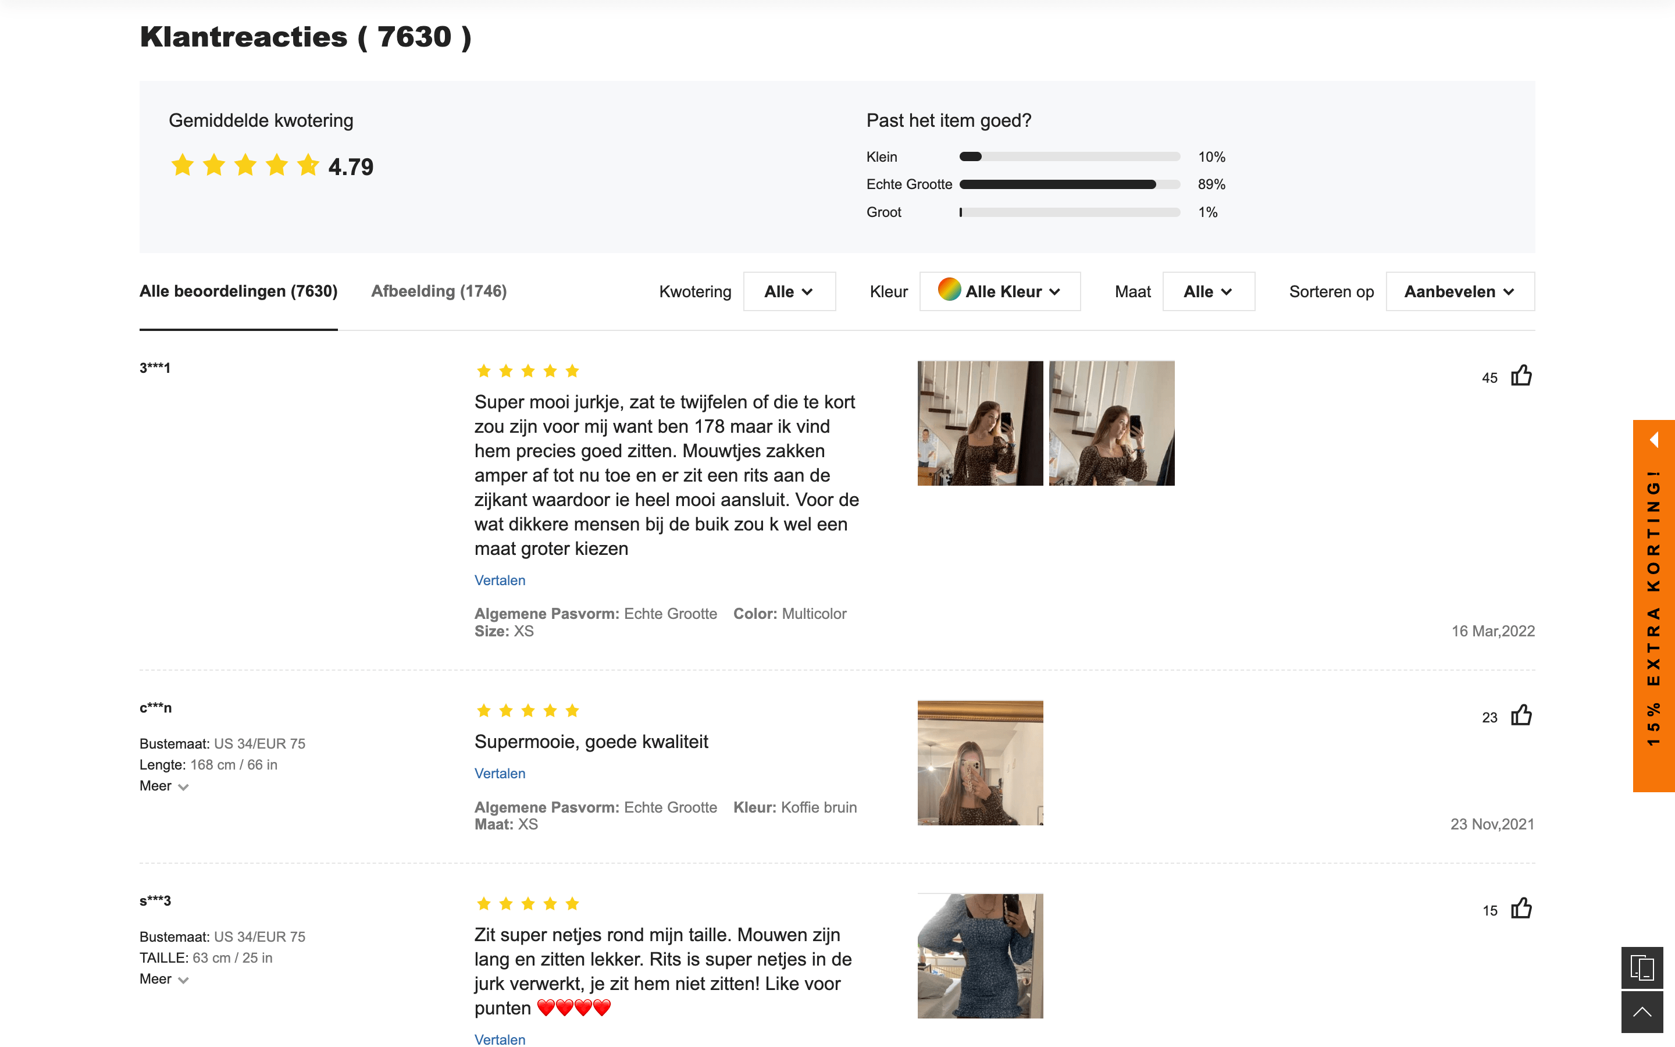Viewport: 1675px width, 1047px height.
Task: Open the Kwotering Alle dropdown
Action: pos(789,291)
